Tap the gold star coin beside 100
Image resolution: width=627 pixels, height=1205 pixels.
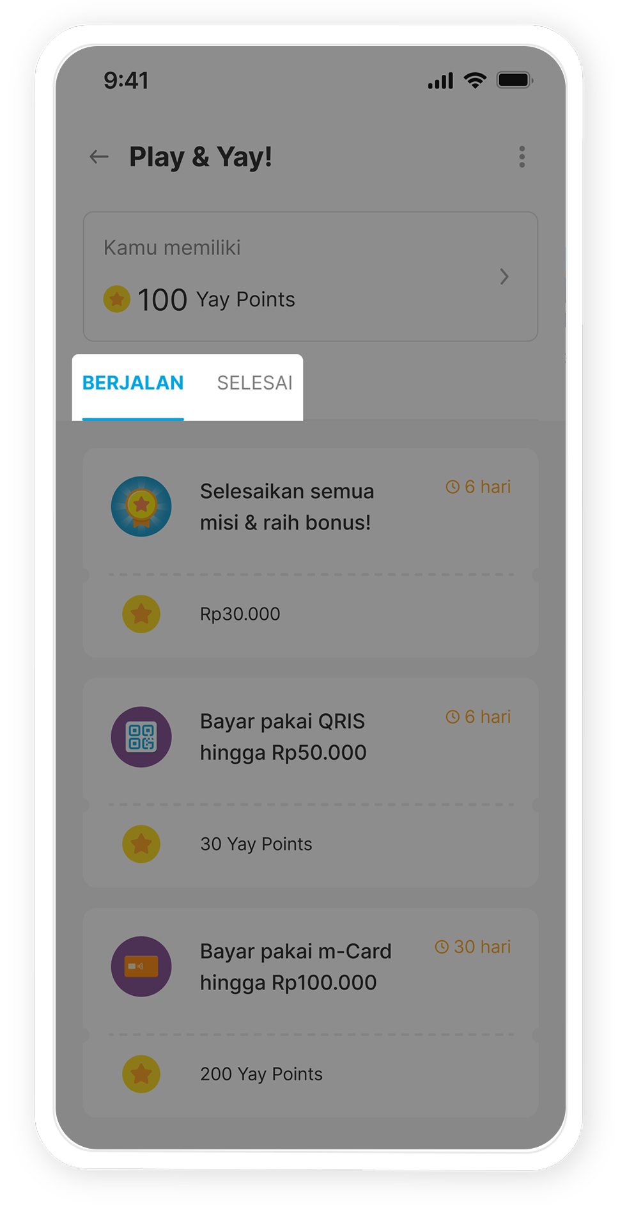116,299
